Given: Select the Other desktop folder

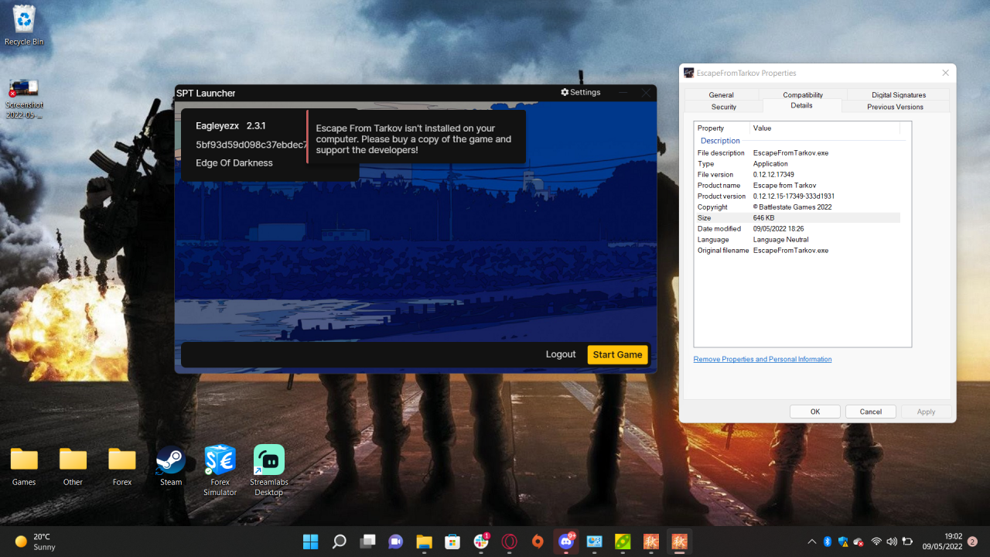Looking at the screenshot, I should (x=73, y=466).
